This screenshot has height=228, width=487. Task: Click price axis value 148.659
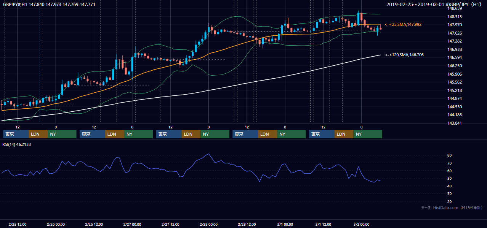point(455,8)
